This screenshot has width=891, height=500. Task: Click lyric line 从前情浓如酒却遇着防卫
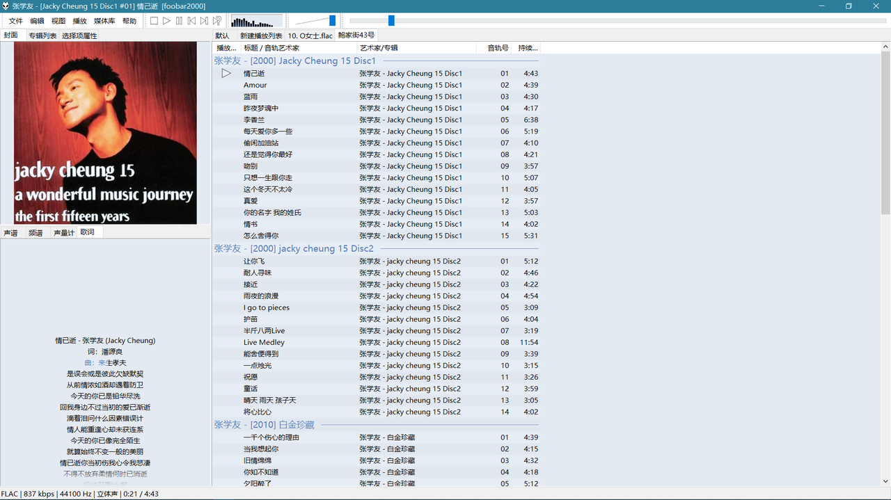pos(105,385)
